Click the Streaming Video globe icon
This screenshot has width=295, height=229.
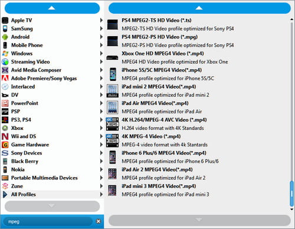[x=5, y=62]
